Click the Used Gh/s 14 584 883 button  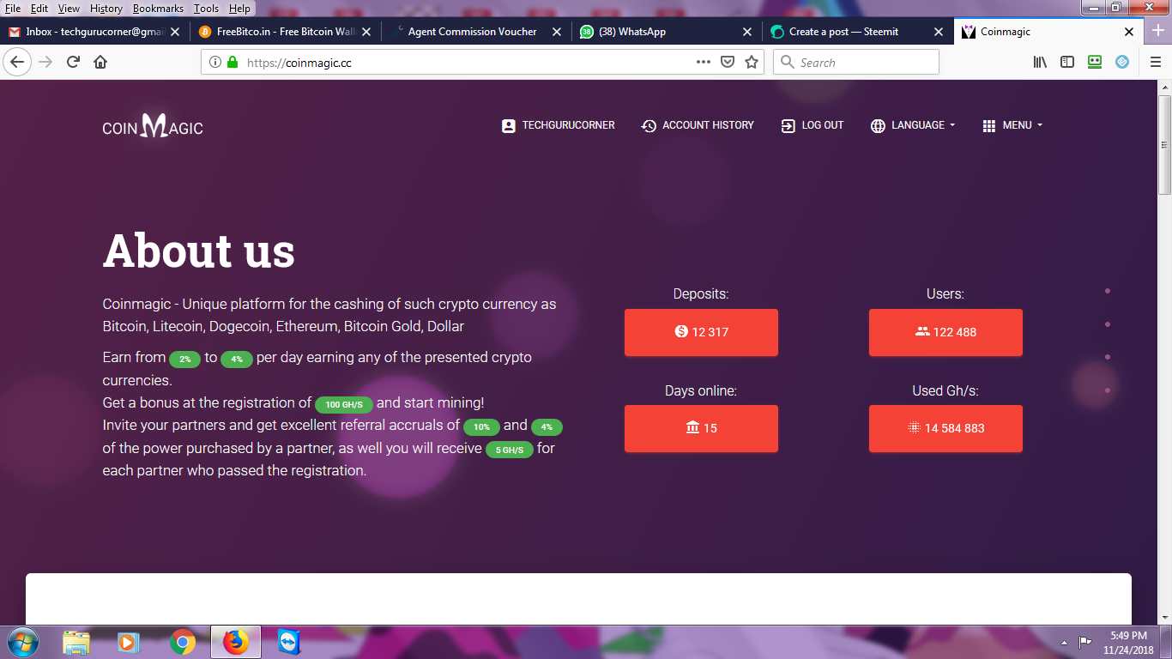pyautogui.click(x=945, y=428)
